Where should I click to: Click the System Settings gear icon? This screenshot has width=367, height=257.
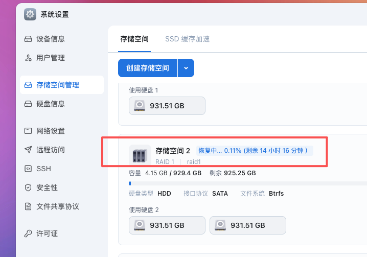pos(30,14)
